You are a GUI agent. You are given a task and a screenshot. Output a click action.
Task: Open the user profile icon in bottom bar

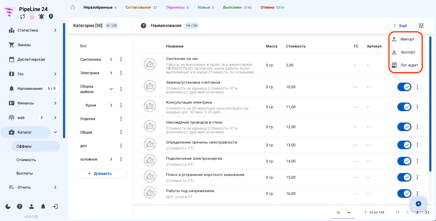point(31,206)
